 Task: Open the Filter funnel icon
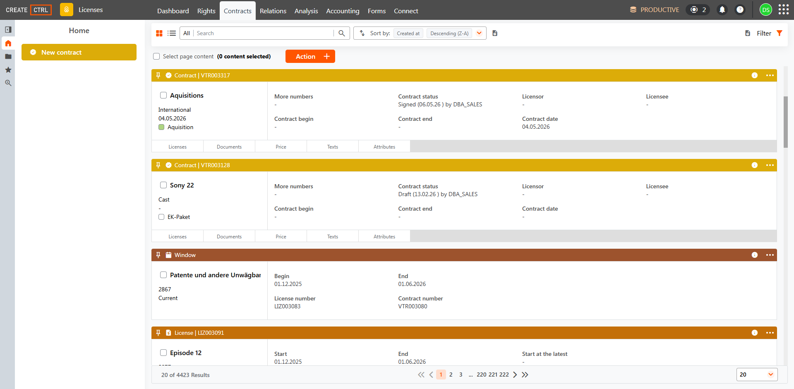tap(780, 33)
